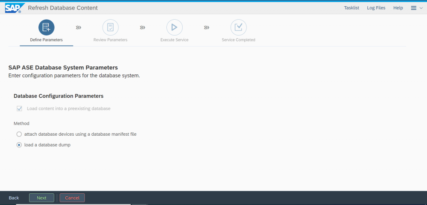Toggle Load content into a preexisting database checkbox
The image size is (427, 205).
[19, 109]
